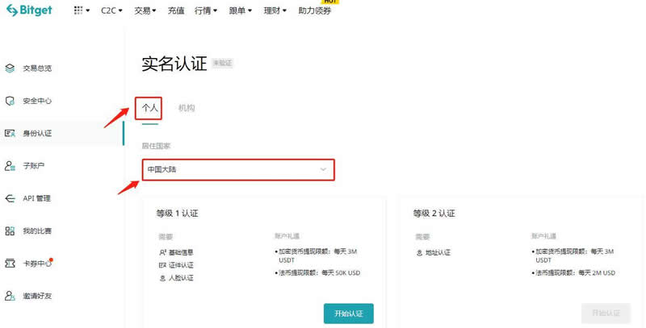Click the 交易总览 sidebar icon
The width and height of the screenshot is (646, 328).
tap(10, 69)
